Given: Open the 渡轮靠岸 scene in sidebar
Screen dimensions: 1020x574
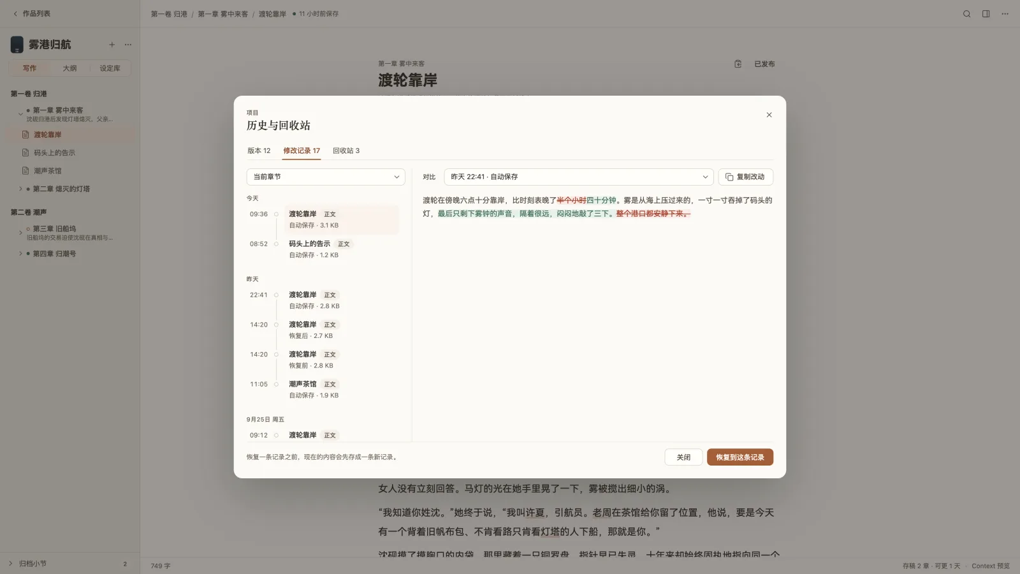Looking at the screenshot, I should point(70,135).
